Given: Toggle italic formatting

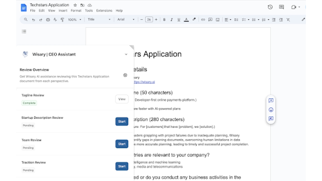Looking at the screenshot, I should pos(172,20).
